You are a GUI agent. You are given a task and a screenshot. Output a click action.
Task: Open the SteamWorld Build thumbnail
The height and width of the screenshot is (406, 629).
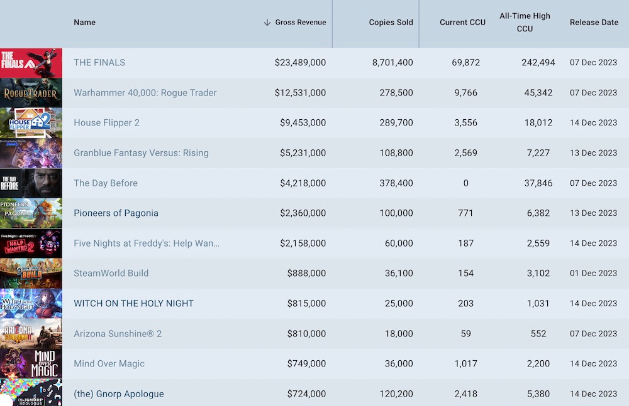[31, 274]
